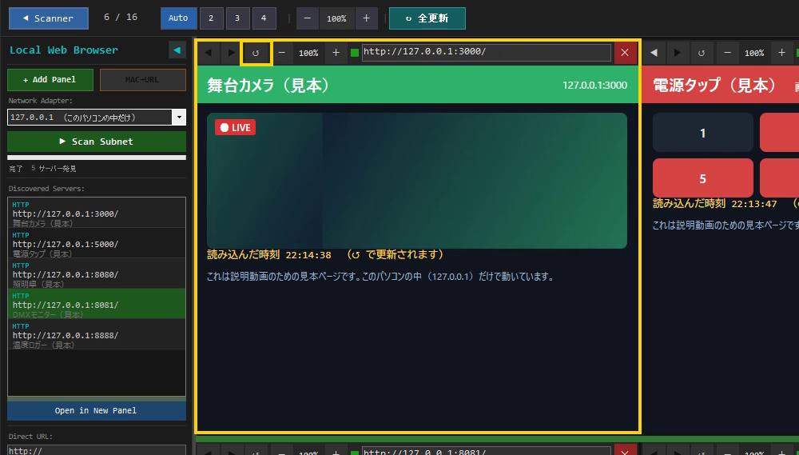Close the 127.0.0.1:3000 panel
The width and height of the screenshot is (799, 455).
click(x=625, y=53)
